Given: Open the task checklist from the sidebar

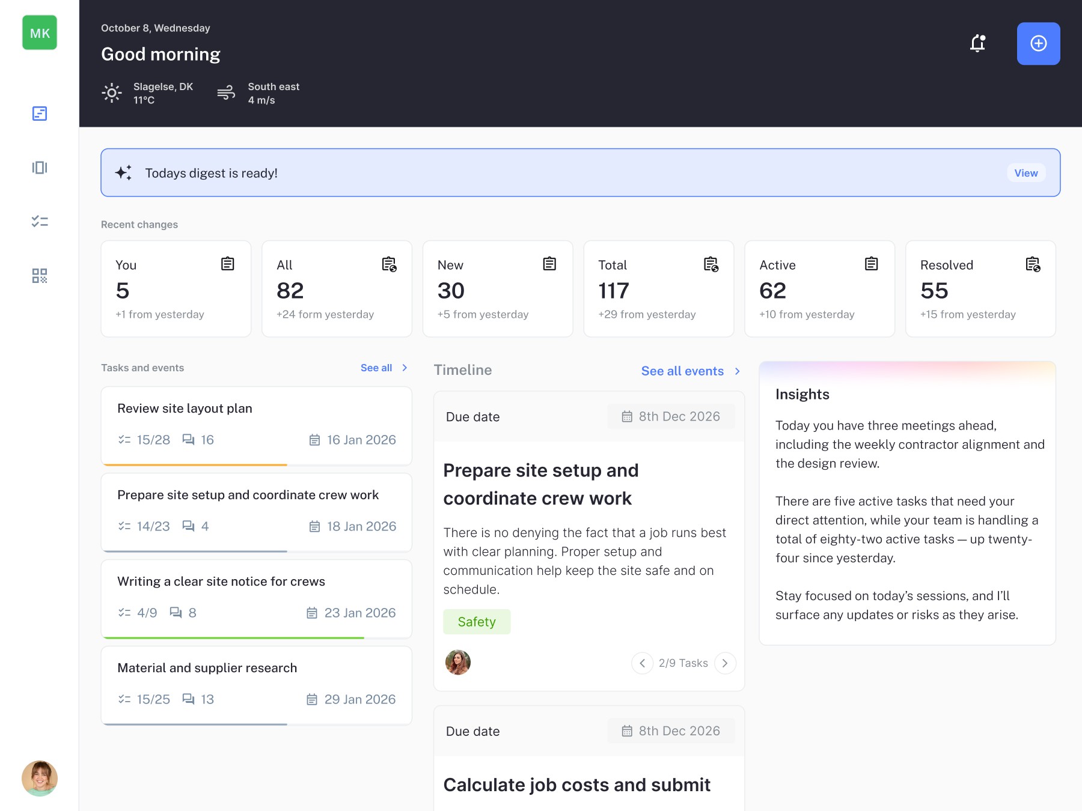Looking at the screenshot, I should point(40,222).
